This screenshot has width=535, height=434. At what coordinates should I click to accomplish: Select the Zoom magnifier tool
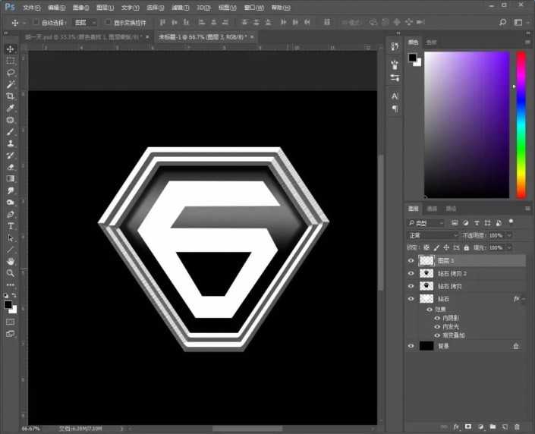point(11,272)
